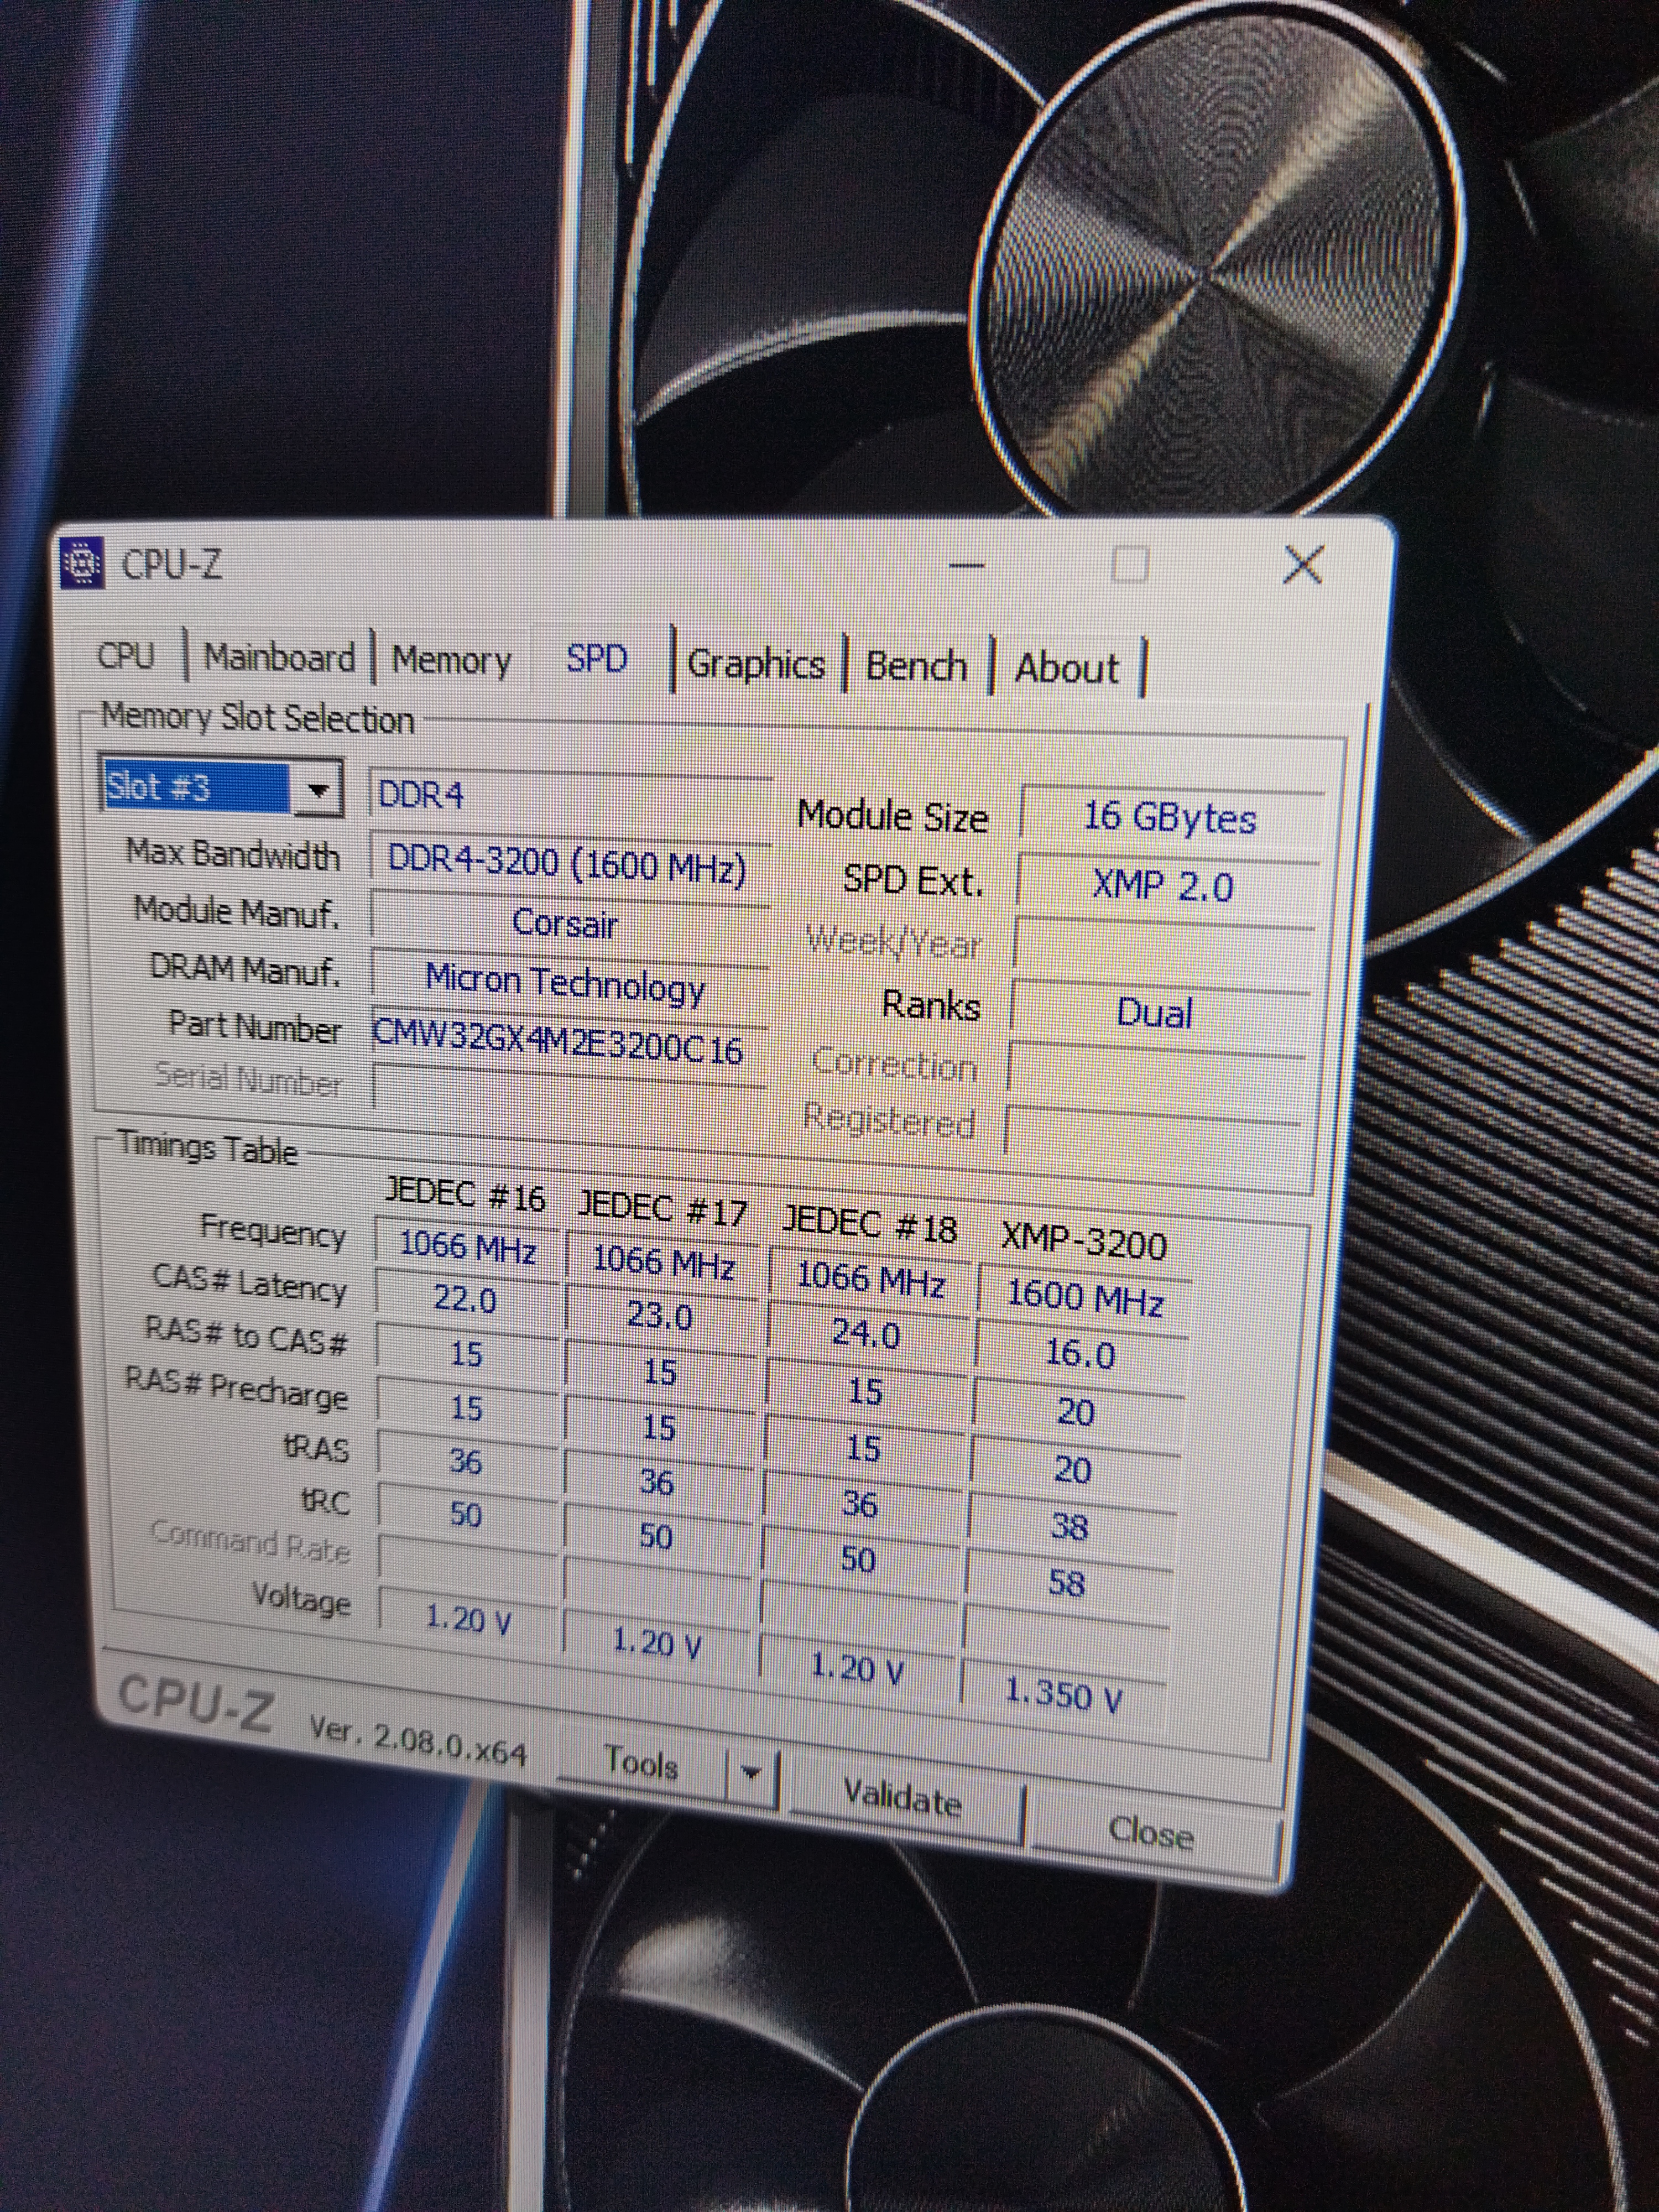Minimize the CPU-Z window
The height and width of the screenshot is (2212, 1659).
(966, 567)
